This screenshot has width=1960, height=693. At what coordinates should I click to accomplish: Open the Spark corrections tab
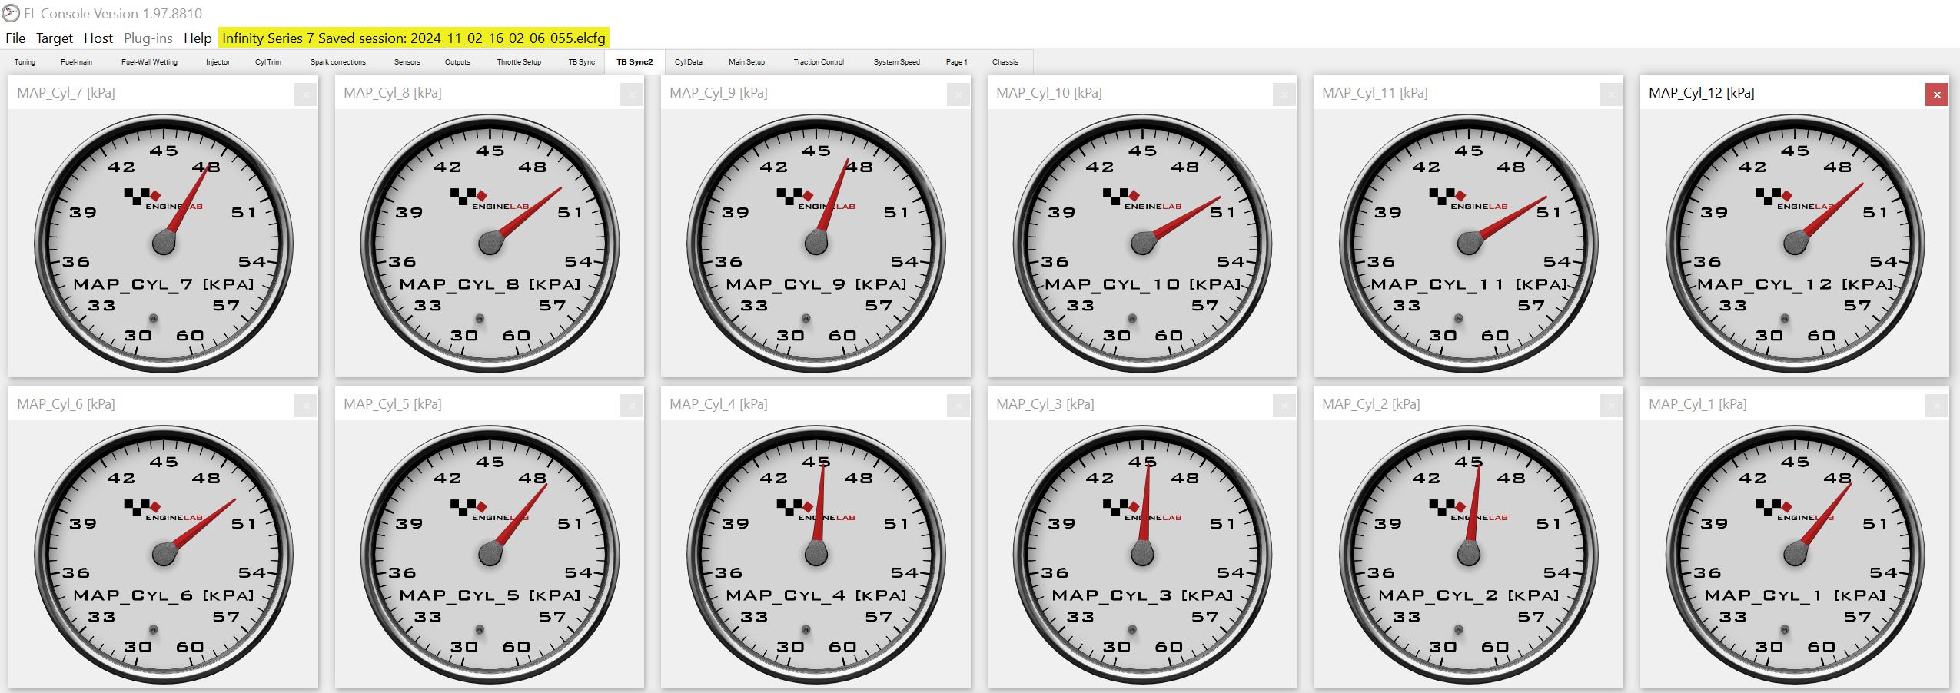click(337, 62)
